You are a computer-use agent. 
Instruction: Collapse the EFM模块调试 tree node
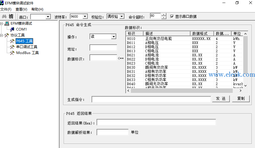point(1,23)
